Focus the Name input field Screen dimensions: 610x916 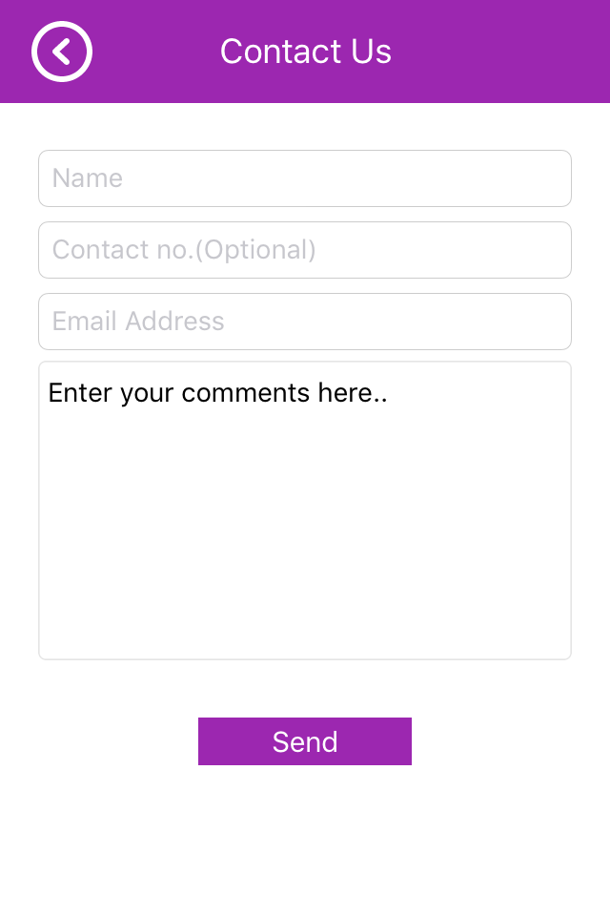pyautogui.click(x=305, y=178)
